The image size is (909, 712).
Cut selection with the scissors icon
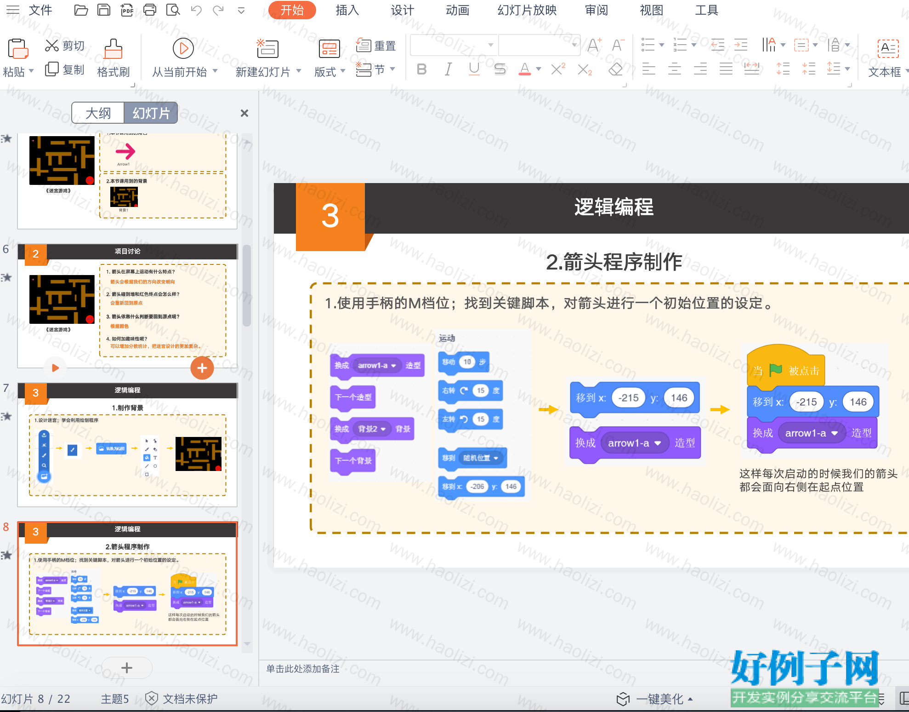tap(51, 46)
